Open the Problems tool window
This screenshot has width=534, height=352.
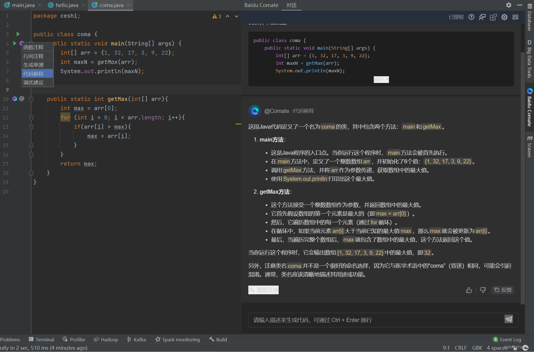(x=10, y=339)
